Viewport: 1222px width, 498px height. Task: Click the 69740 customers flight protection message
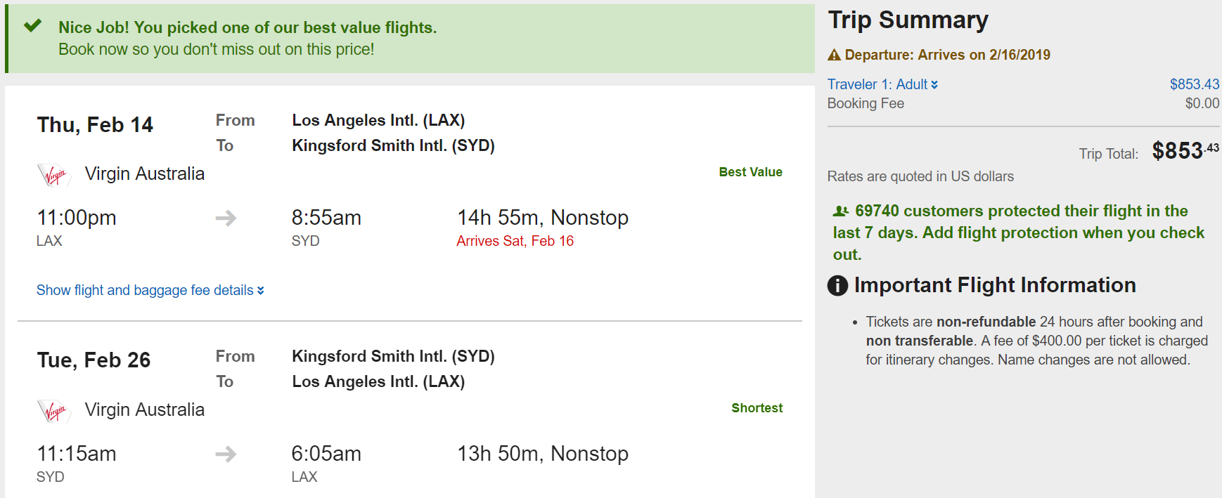point(1018,232)
